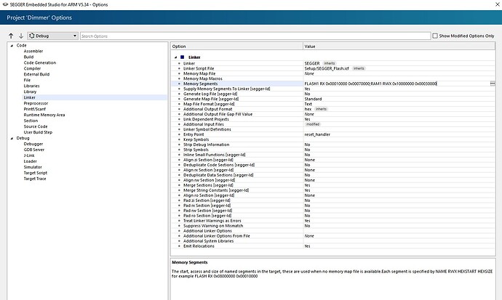Click the inherits badge on Linker Script File
Image resolution: width=502 pixels, height=300 pixels.
(359, 68)
